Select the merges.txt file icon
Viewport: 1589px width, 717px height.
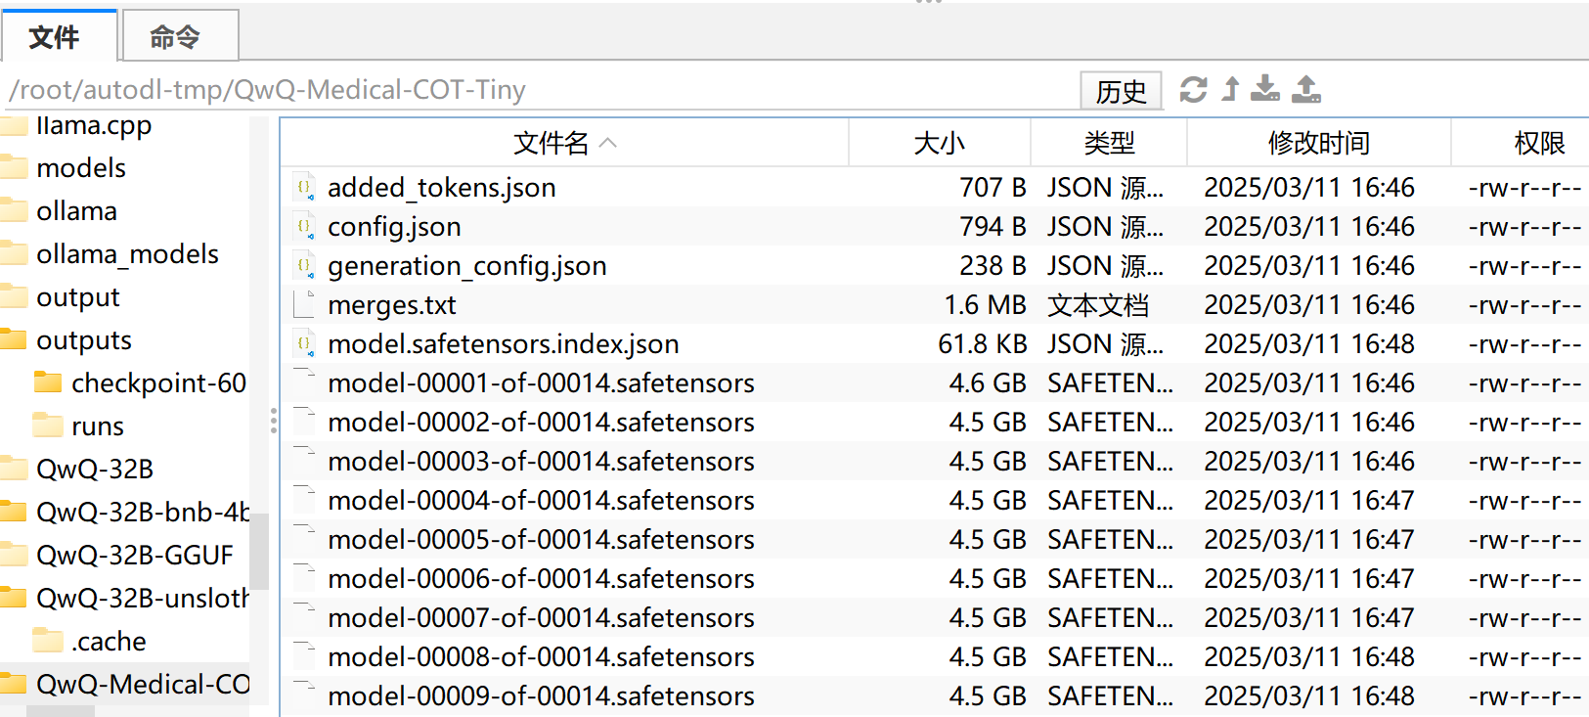click(x=304, y=304)
